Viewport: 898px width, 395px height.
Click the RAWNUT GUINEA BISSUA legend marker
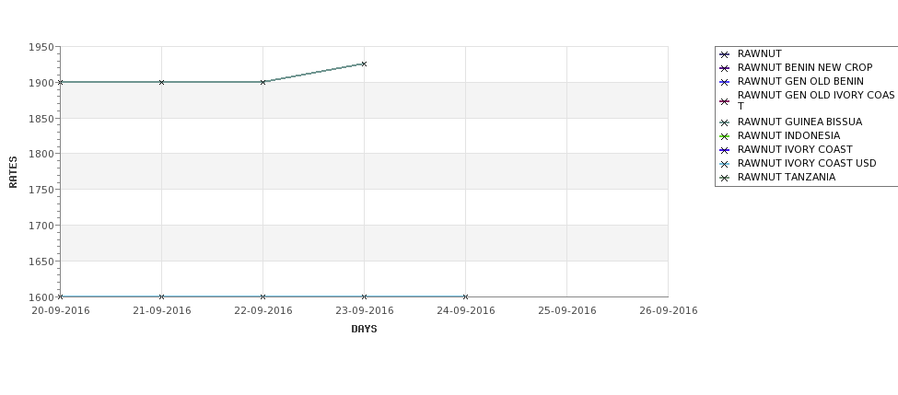coord(725,122)
